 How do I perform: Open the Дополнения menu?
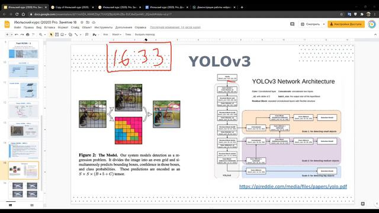pyautogui.click(x=124, y=28)
